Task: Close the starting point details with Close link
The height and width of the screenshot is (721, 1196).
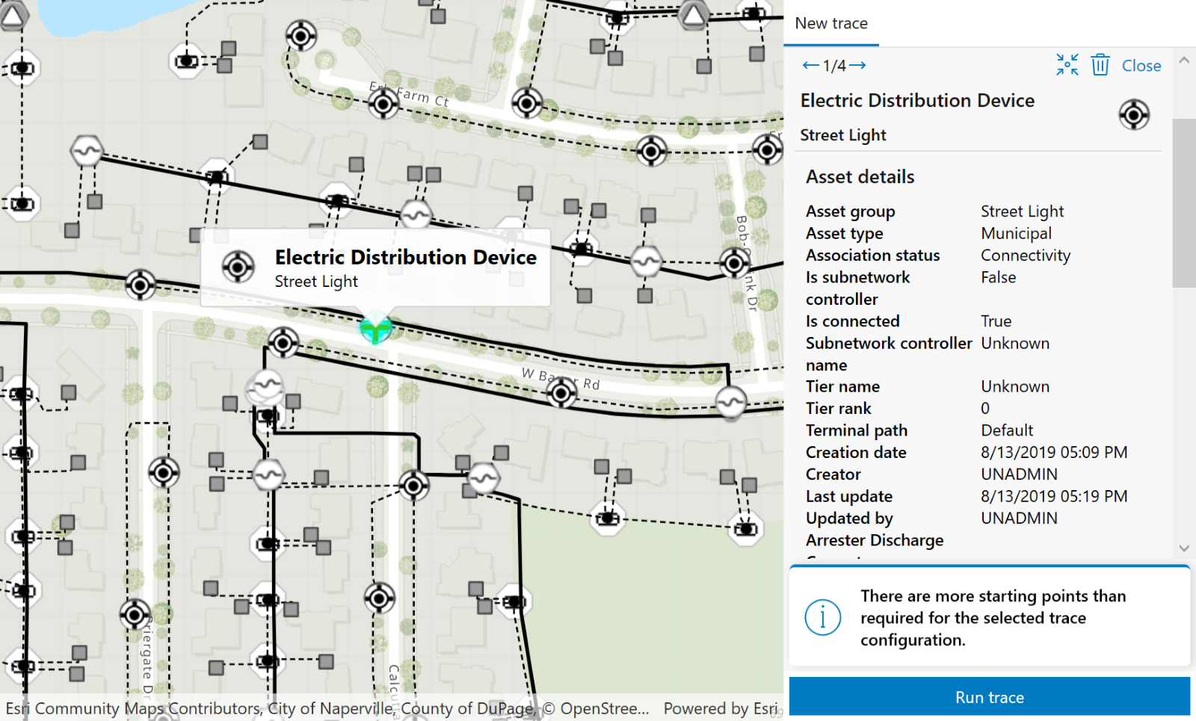Action: (x=1141, y=66)
